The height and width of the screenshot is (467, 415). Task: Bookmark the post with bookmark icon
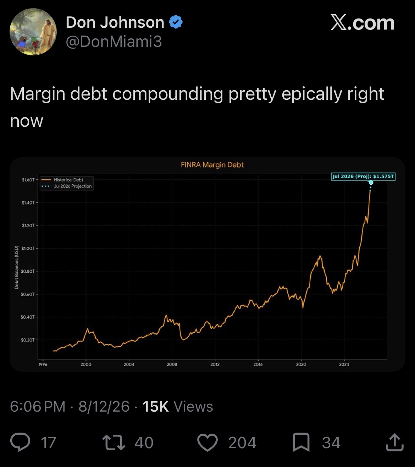301,442
